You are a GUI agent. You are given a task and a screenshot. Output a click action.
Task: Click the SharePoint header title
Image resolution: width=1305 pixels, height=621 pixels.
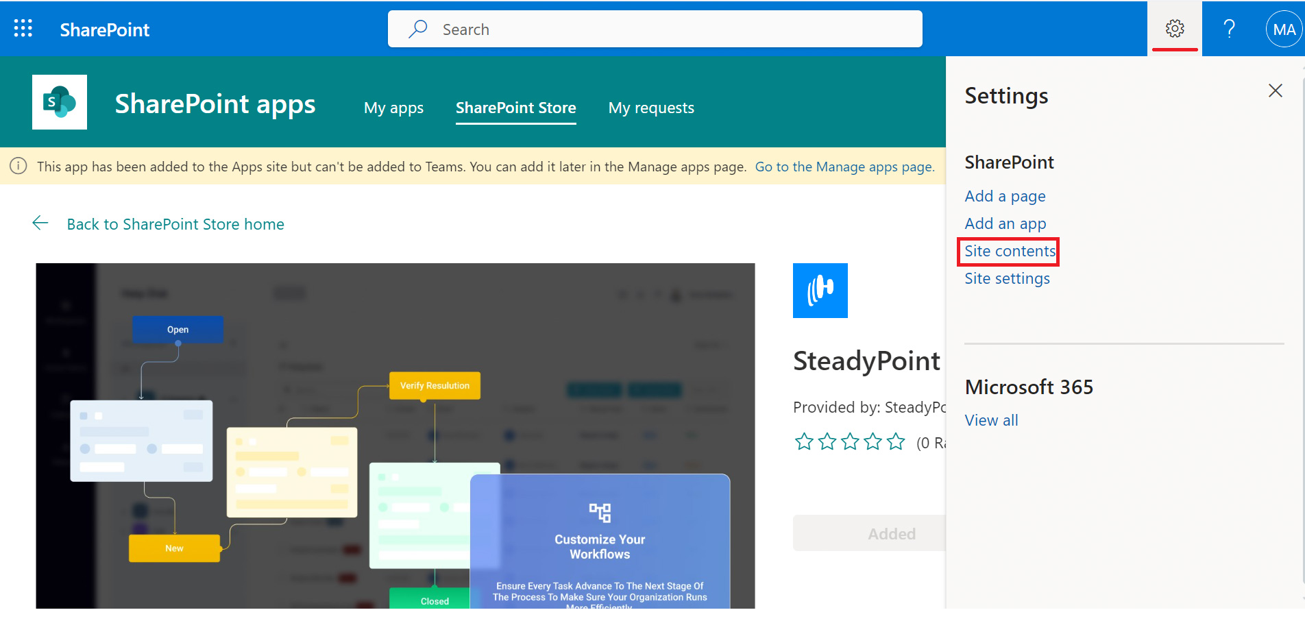click(x=104, y=29)
